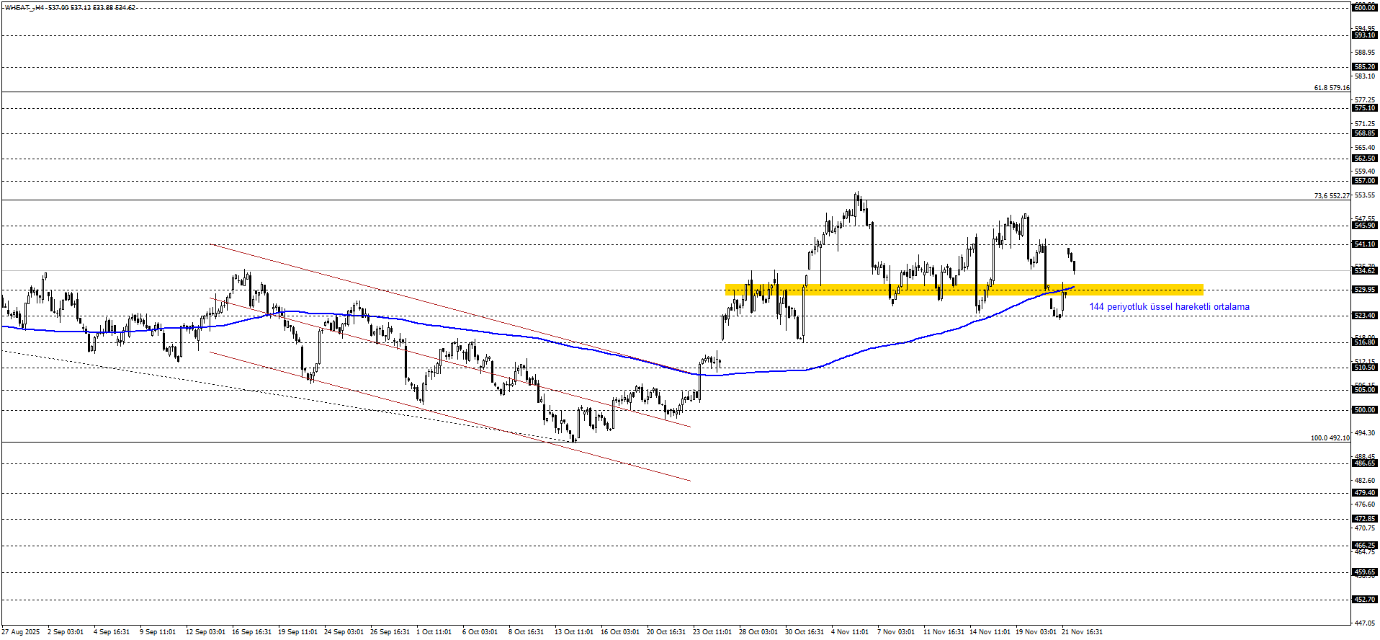Click the 27 Aug 2025 date label

[21, 632]
